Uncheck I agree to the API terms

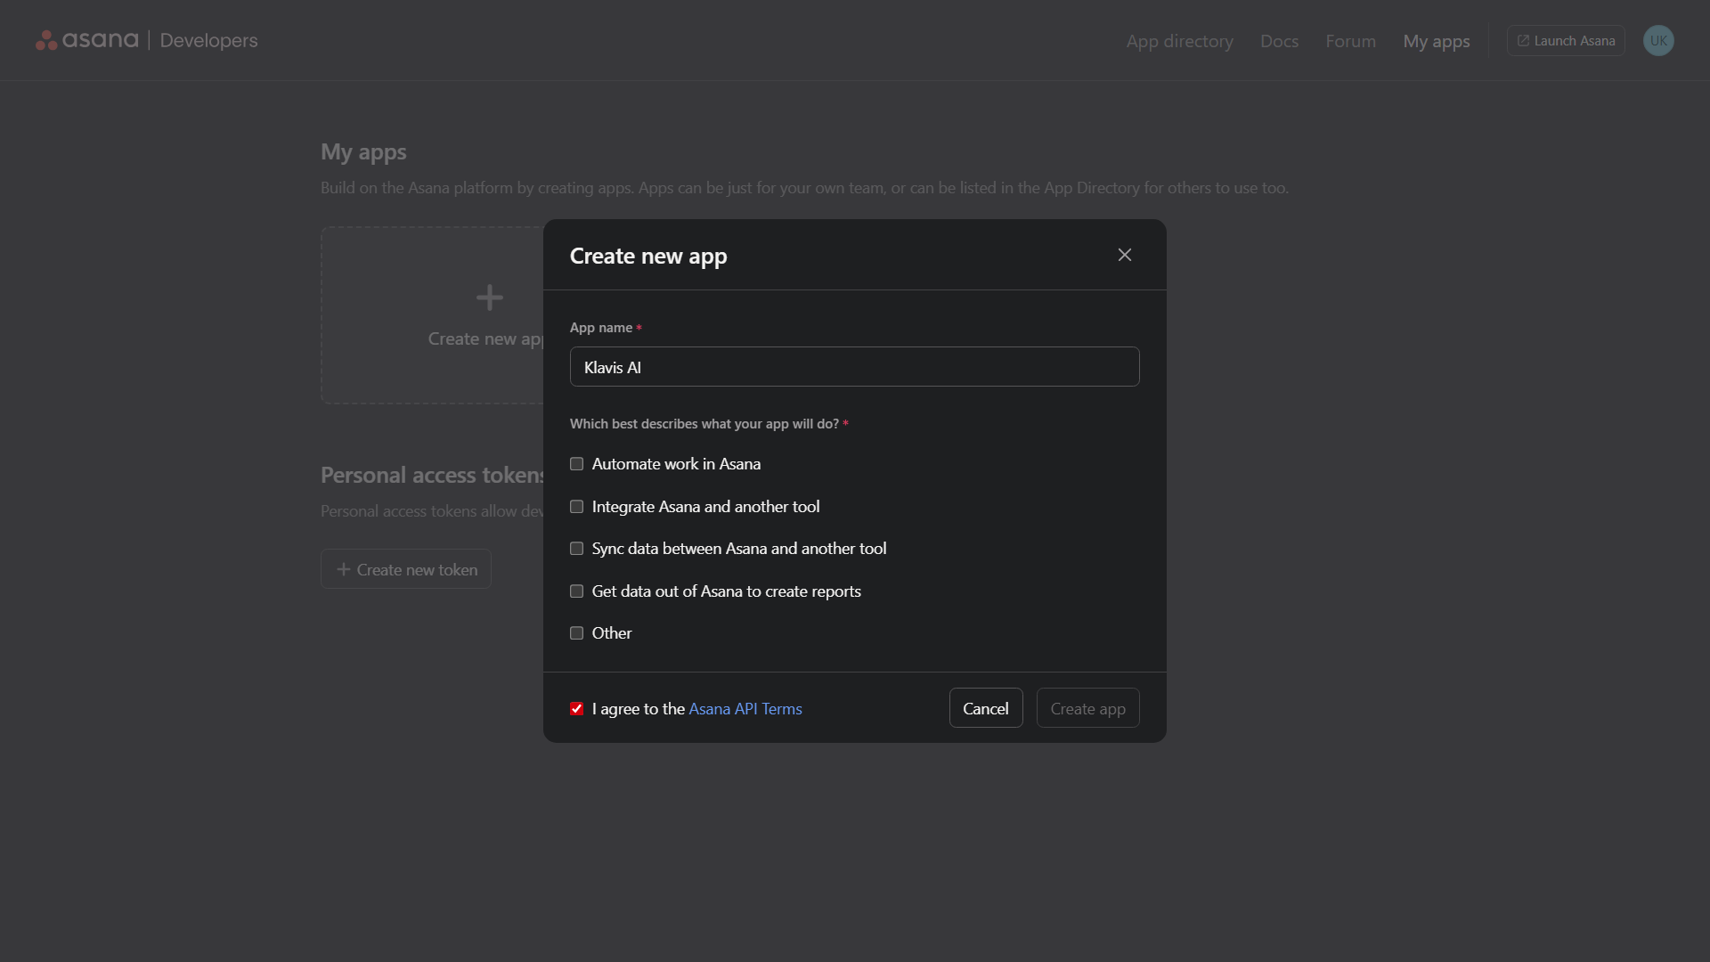tap(577, 709)
